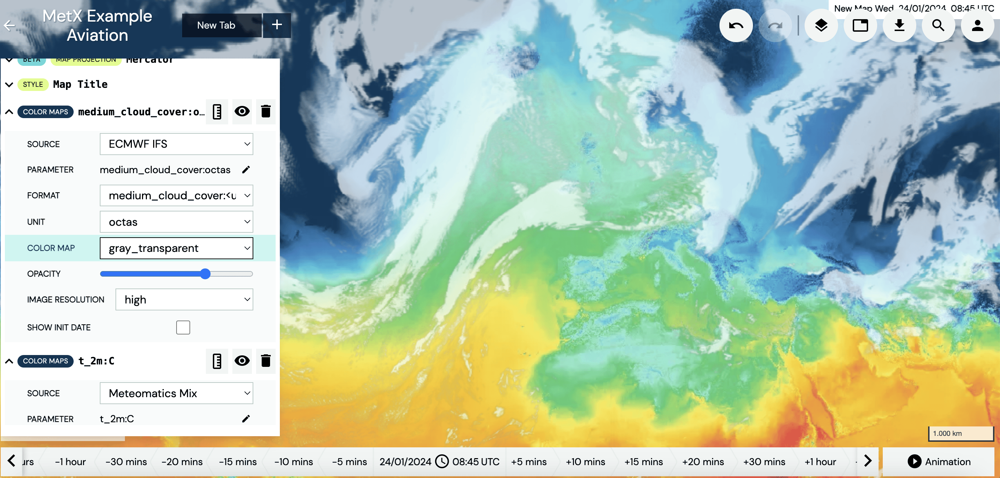
Task: Jump timeline back -1 hour
Action: pyautogui.click(x=70, y=462)
